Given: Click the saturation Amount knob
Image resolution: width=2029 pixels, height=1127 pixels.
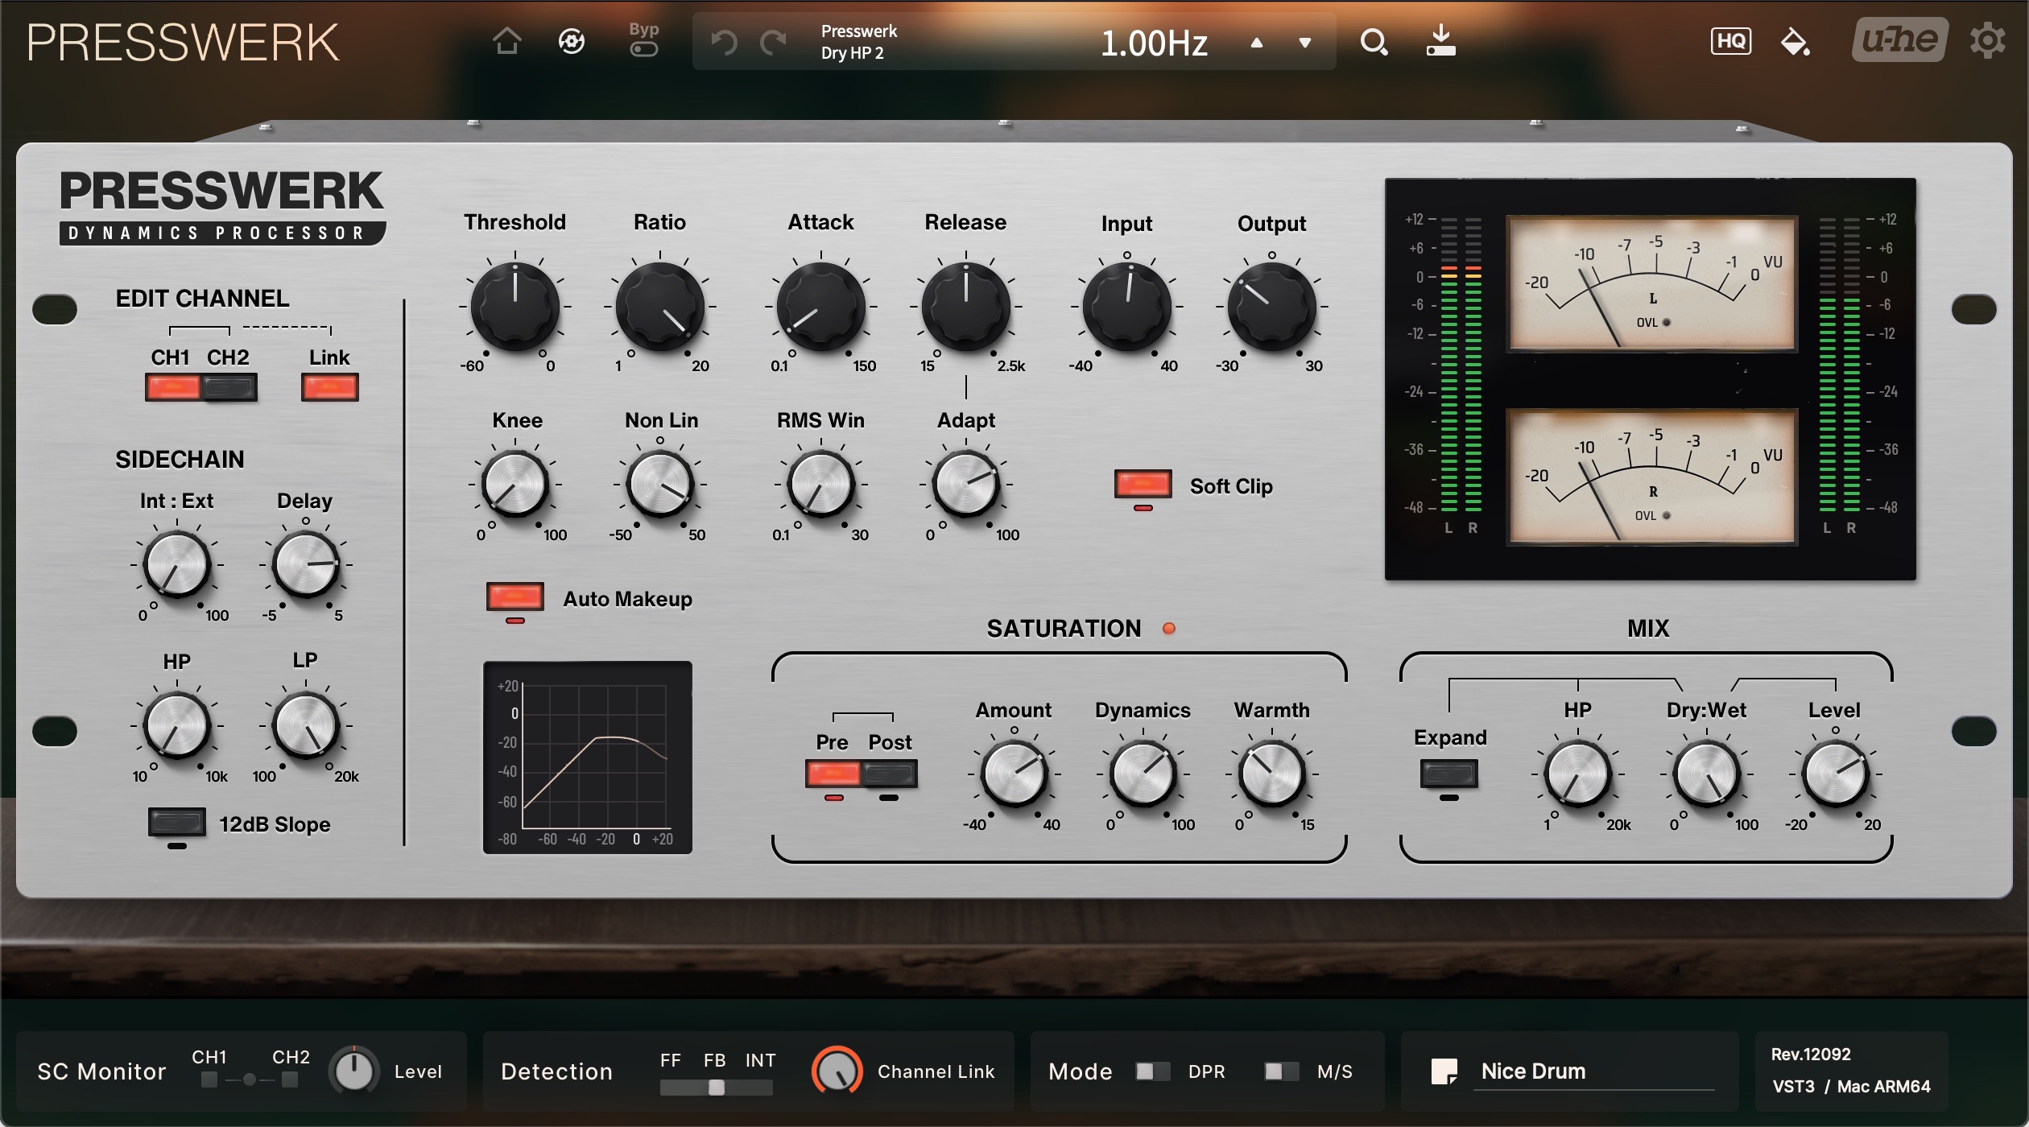Looking at the screenshot, I should 1014,774.
